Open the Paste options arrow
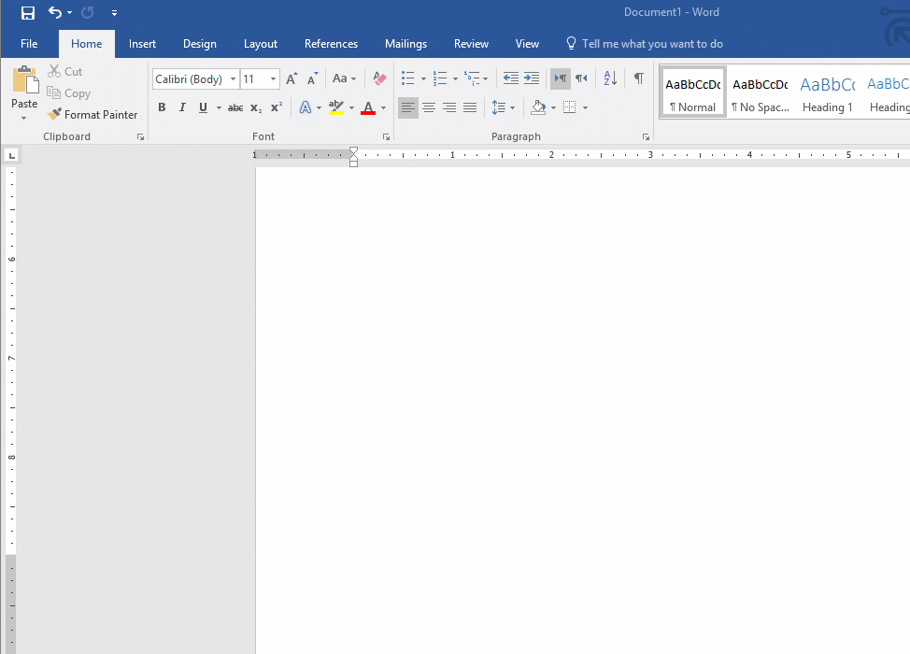The width and height of the screenshot is (910, 654). coord(23,119)
